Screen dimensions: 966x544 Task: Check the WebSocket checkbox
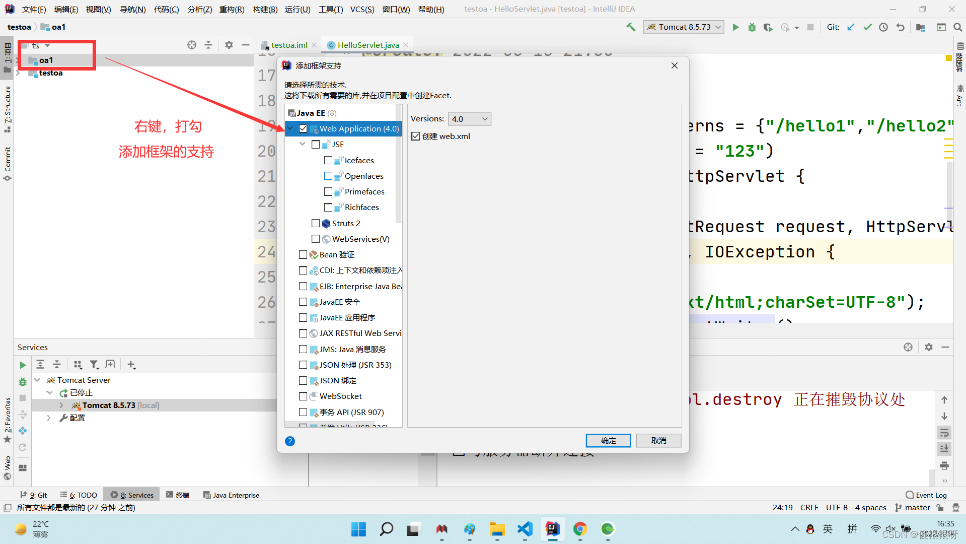click(303, 396)
